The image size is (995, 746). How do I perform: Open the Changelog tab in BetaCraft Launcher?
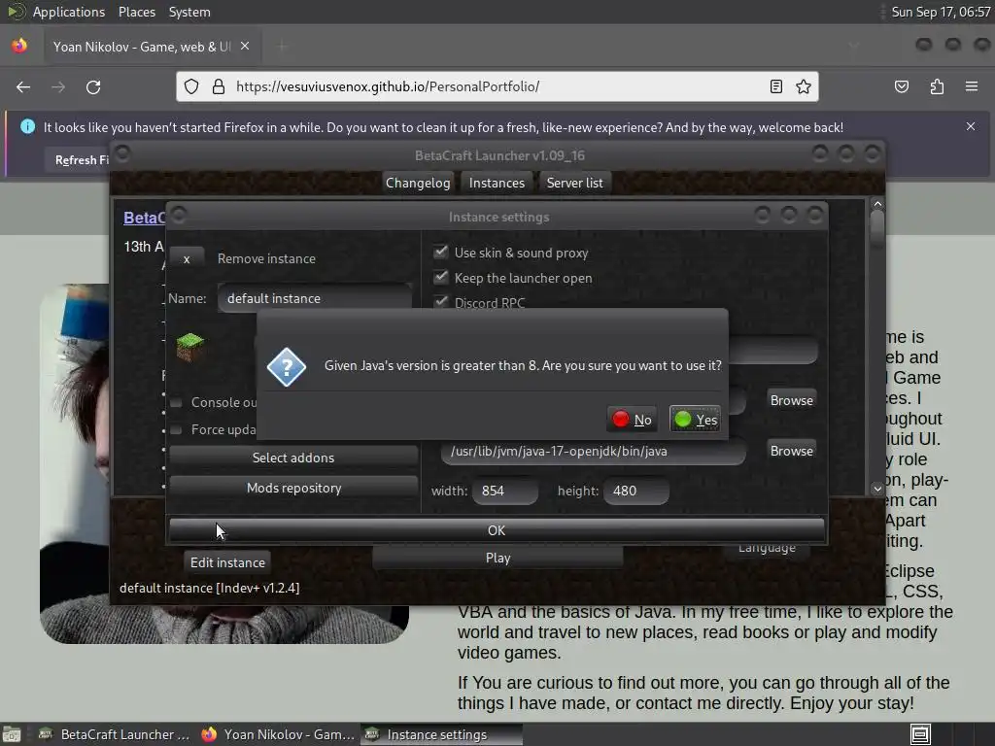418,183
